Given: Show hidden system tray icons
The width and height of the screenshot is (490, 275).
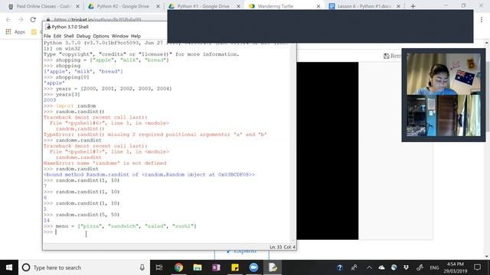Looking at the screenshot, I should [x=369, y=267].
